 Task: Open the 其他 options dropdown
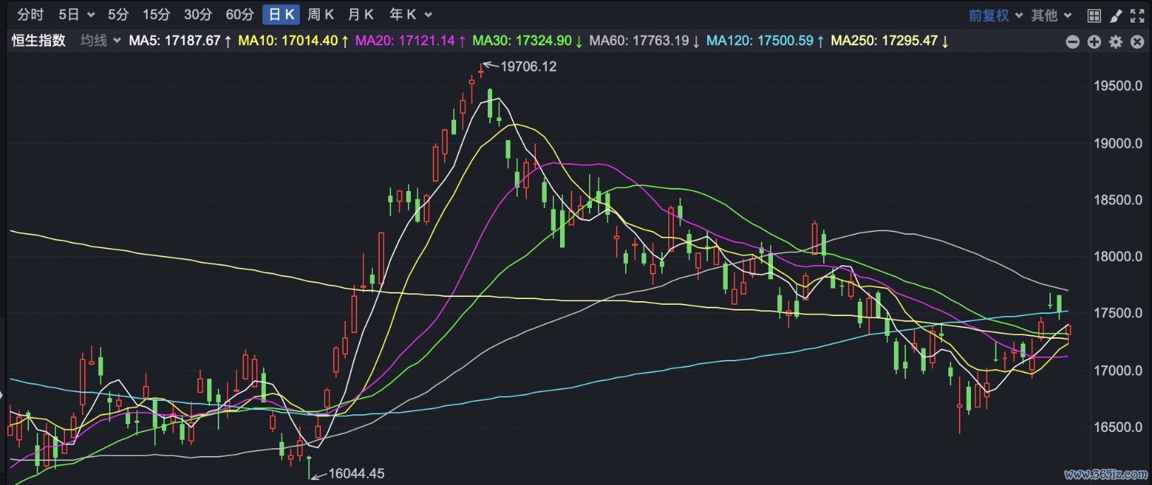1052,15
